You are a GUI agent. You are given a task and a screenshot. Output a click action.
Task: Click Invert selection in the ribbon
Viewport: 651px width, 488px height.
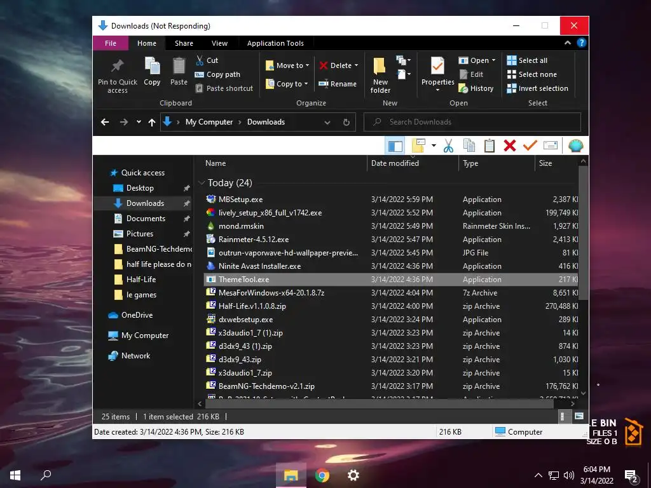[x=537, y=88]
